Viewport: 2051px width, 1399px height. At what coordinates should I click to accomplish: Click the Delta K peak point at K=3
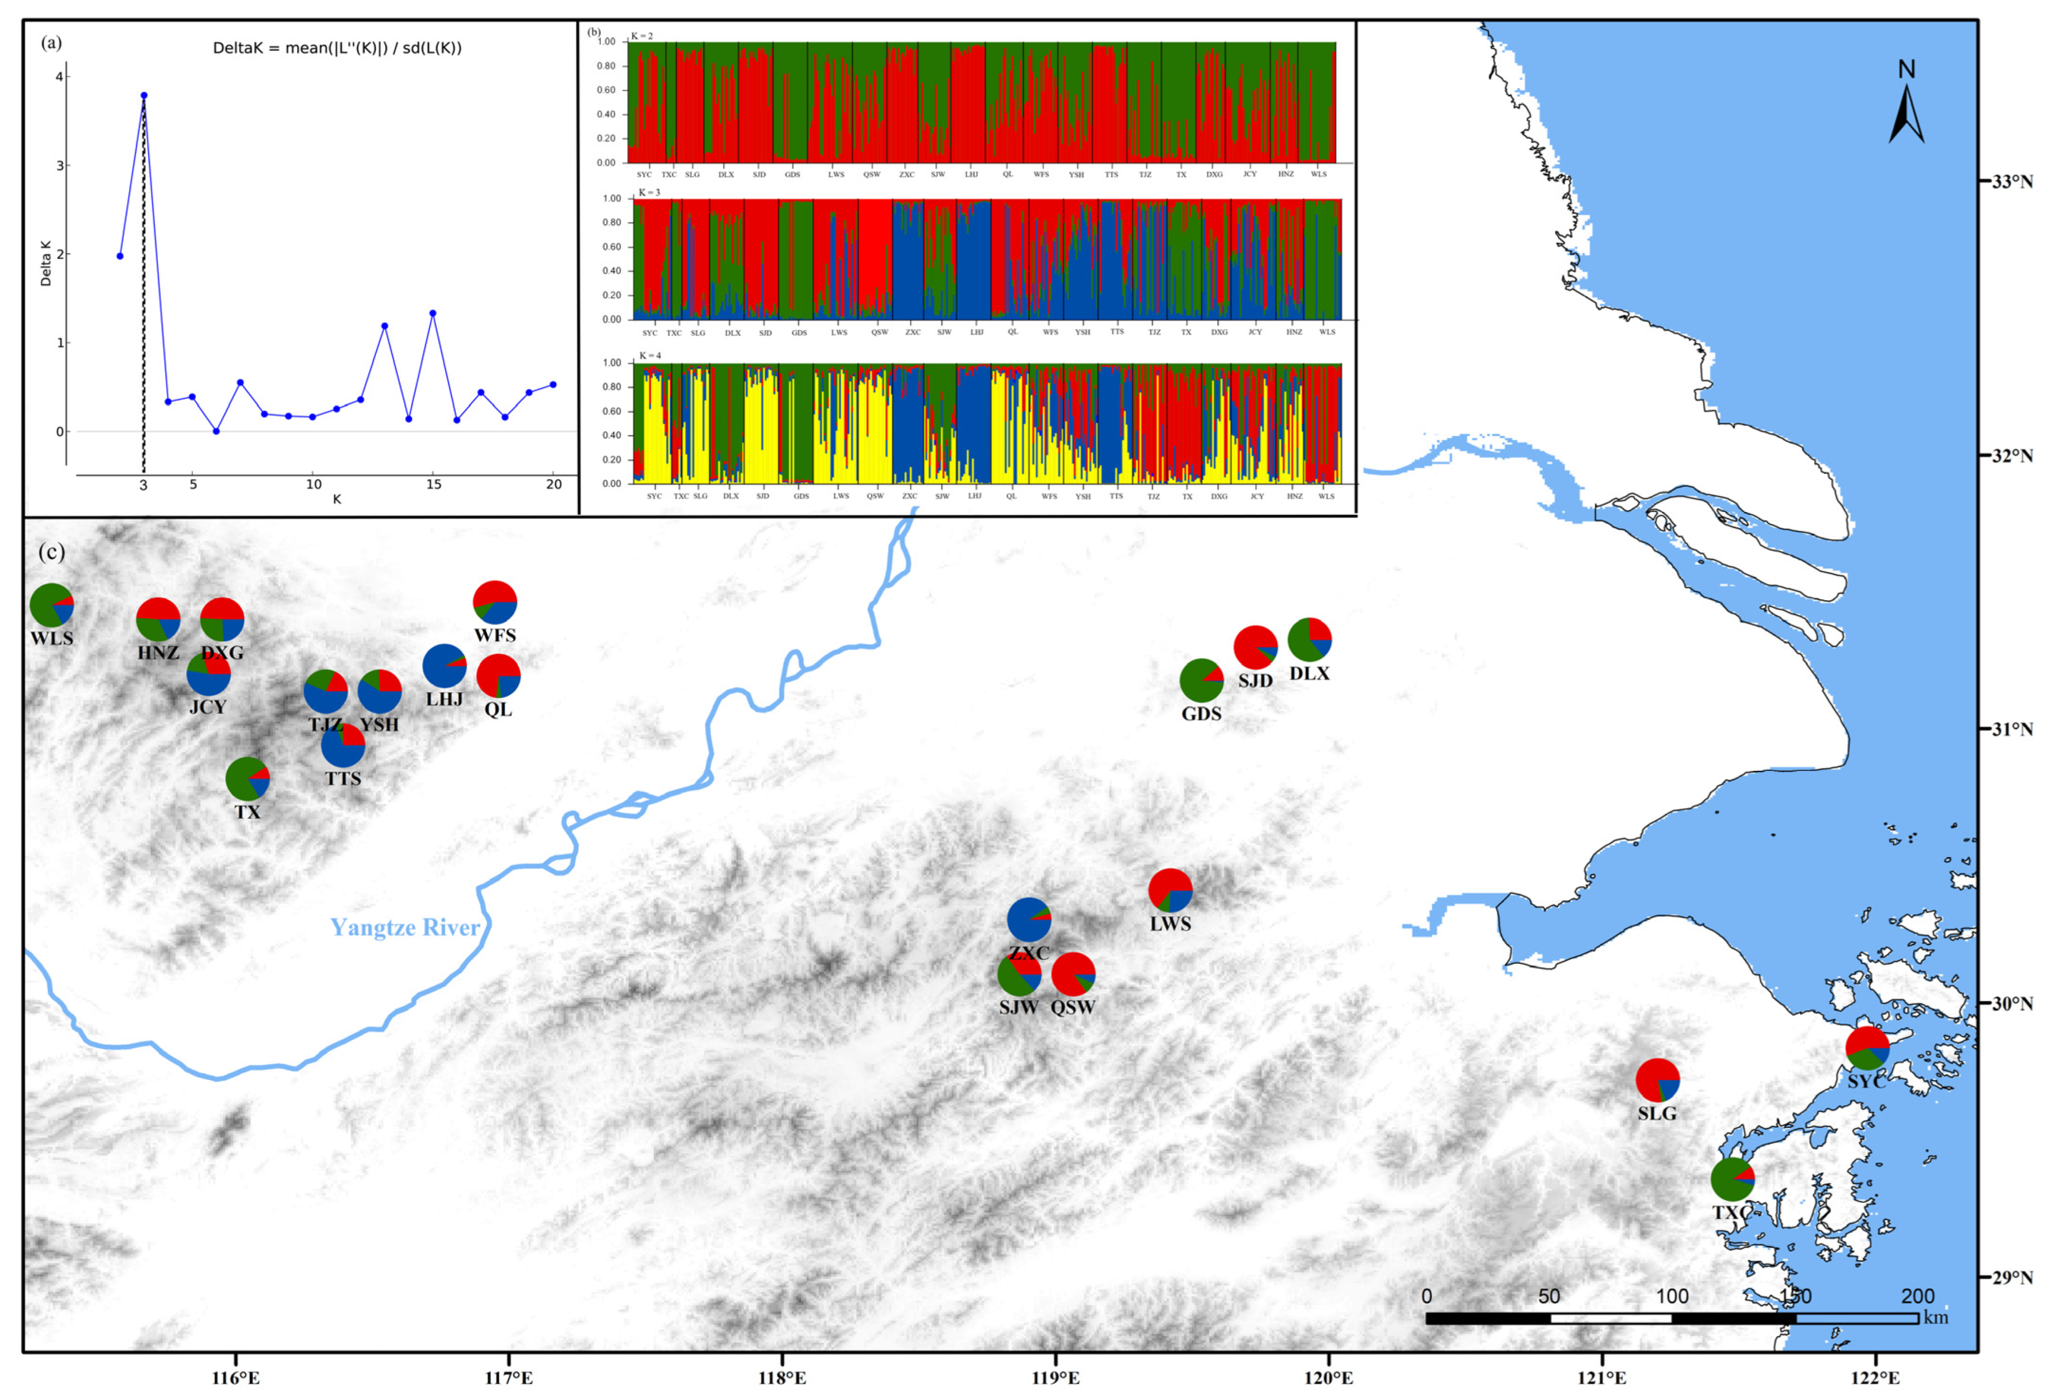pyautogui.click(x=144, y=95)
